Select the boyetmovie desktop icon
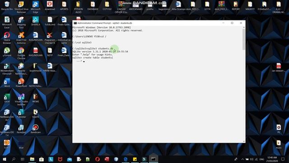Image resolution: width=289 pixels, height=163 pixels. click(36, 67)
